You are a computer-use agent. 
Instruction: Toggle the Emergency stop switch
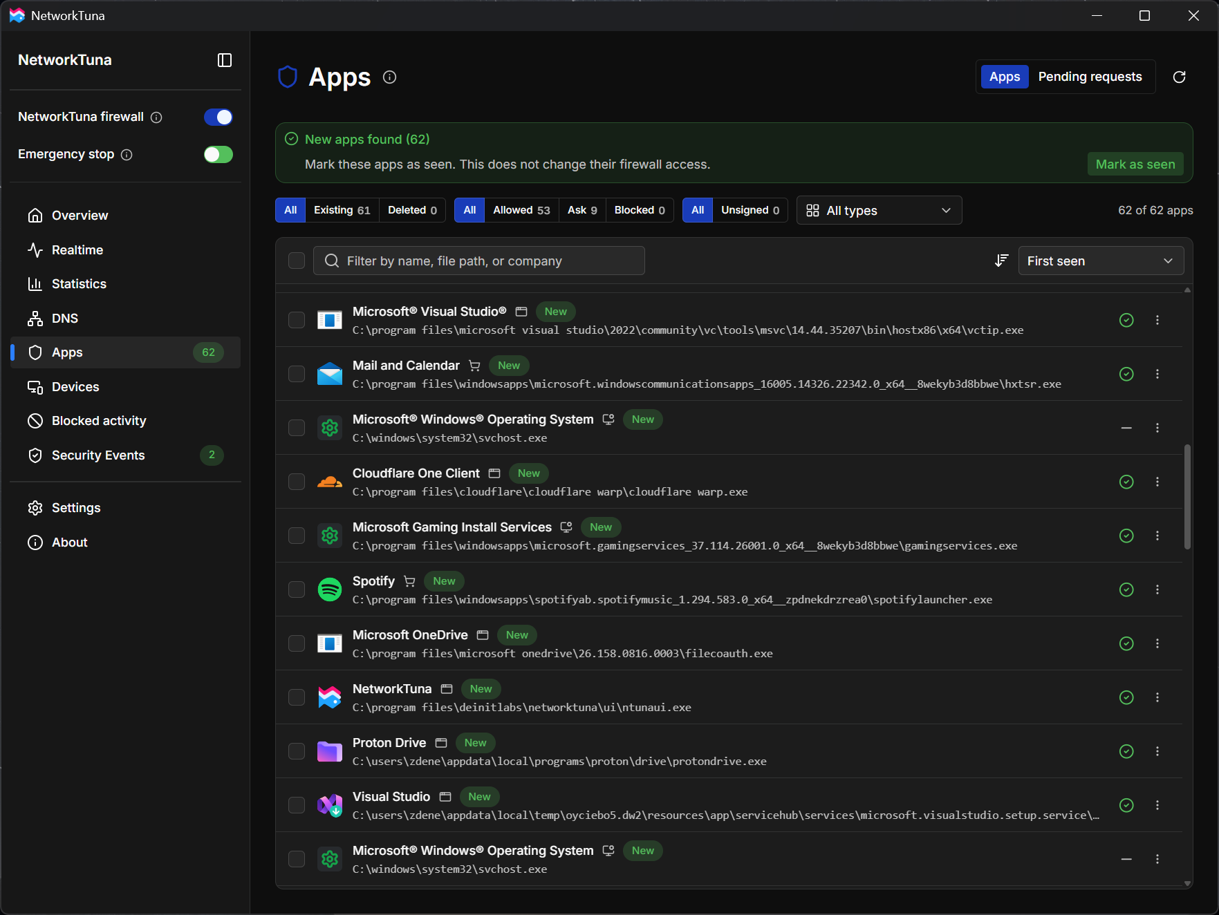(218, 155)
